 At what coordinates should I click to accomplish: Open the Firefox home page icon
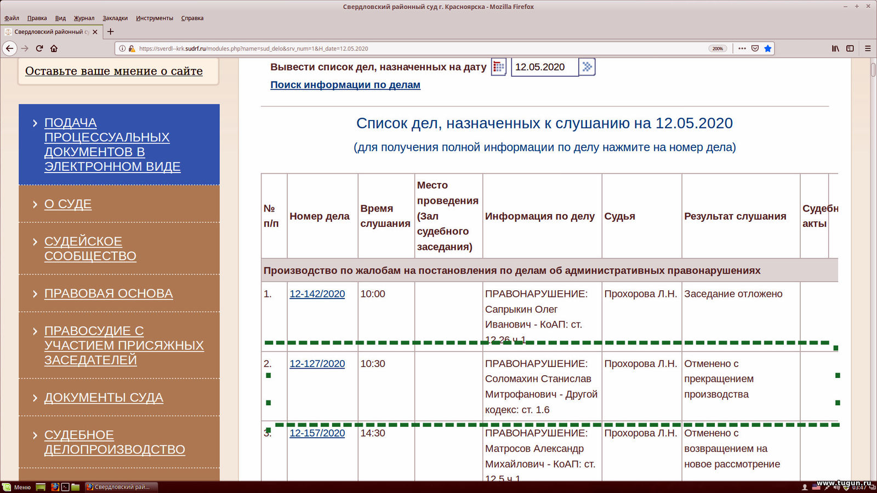54,48
